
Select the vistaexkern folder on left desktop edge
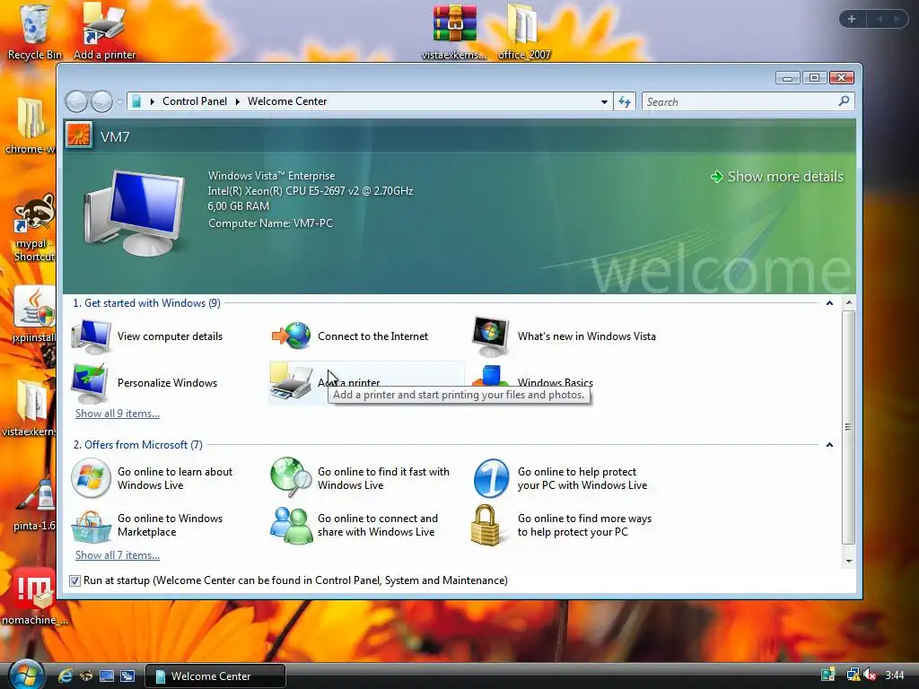point(30,408)
